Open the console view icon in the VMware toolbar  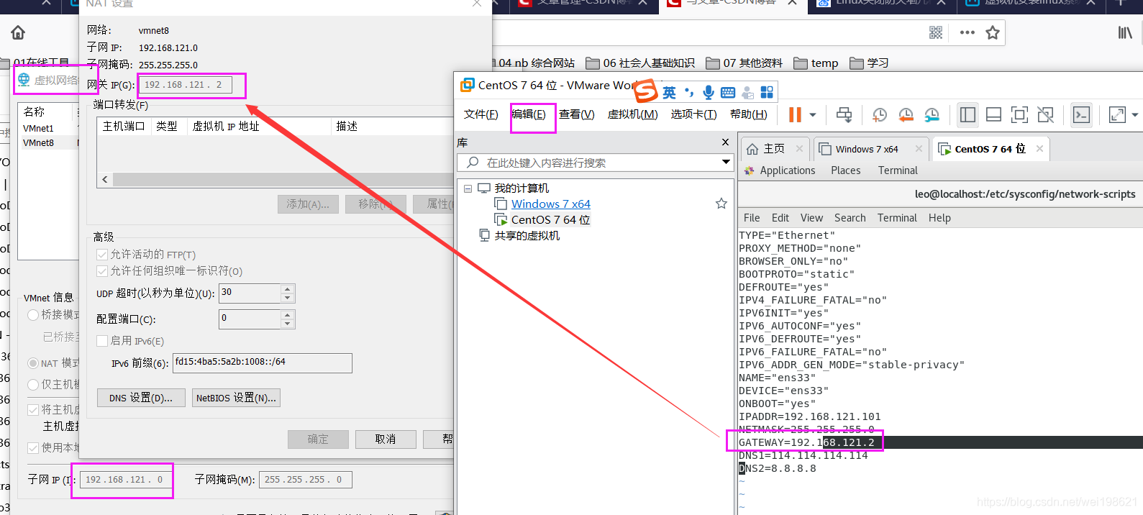(x=1081, y=114)
